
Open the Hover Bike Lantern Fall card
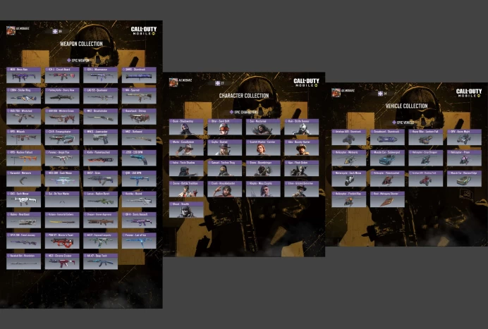[x=425, y=137]
